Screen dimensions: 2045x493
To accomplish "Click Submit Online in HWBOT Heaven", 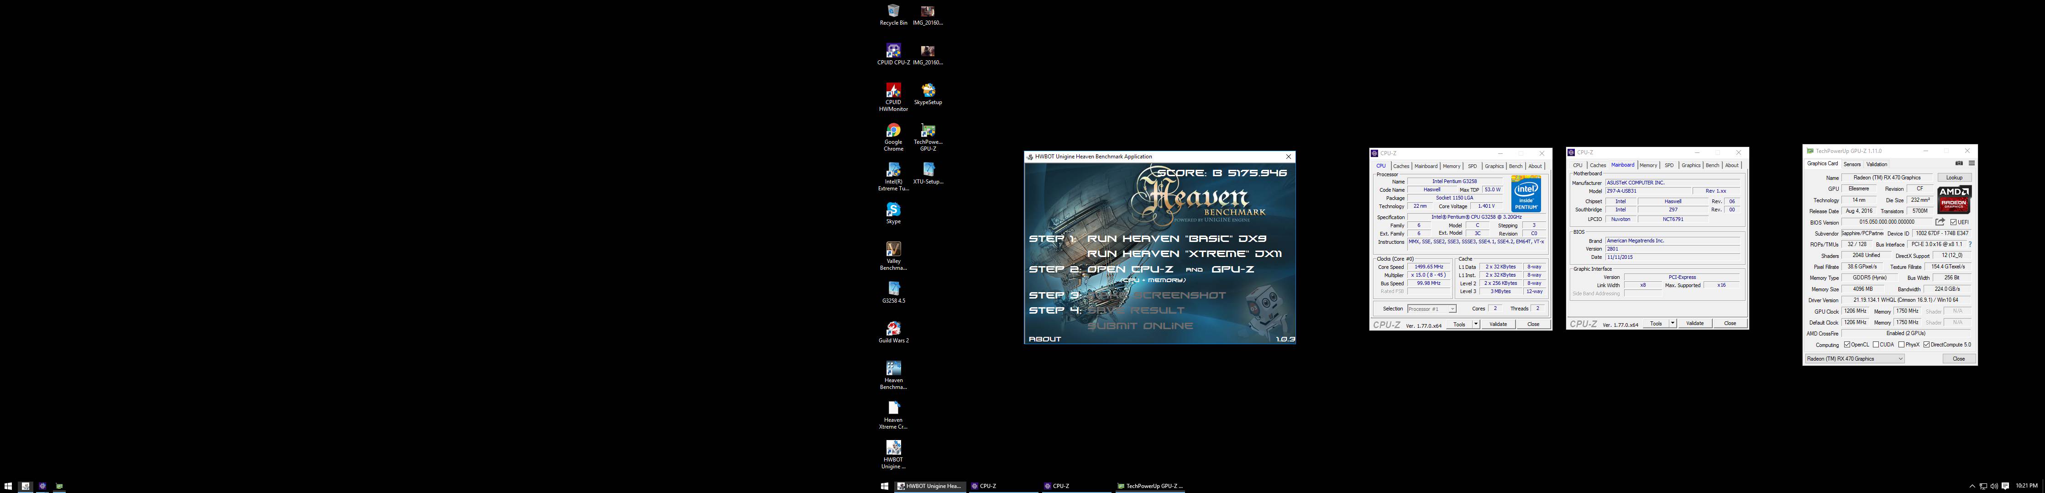I will click(1140, 325).
